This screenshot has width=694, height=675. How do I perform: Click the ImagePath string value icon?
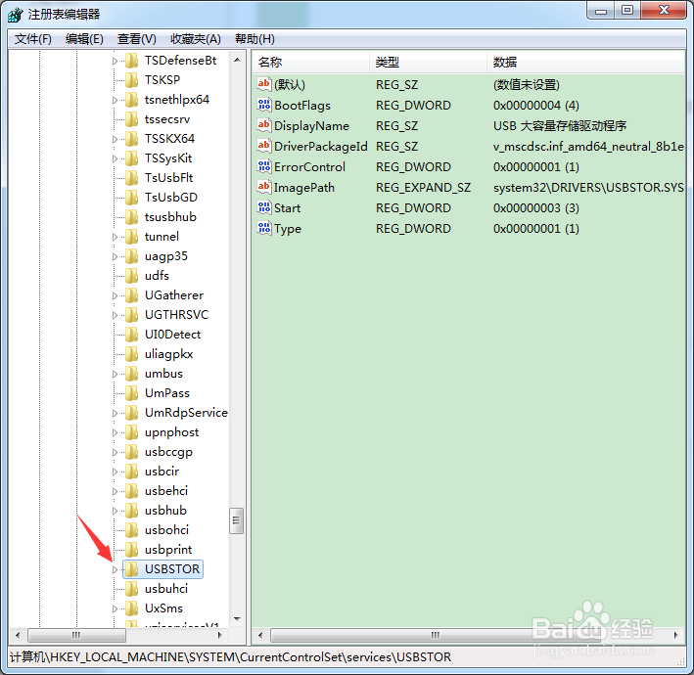(x=263, y=187)
